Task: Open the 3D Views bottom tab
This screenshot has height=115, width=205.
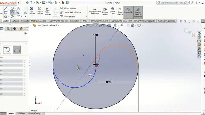Action: click(x=21, y=113)
